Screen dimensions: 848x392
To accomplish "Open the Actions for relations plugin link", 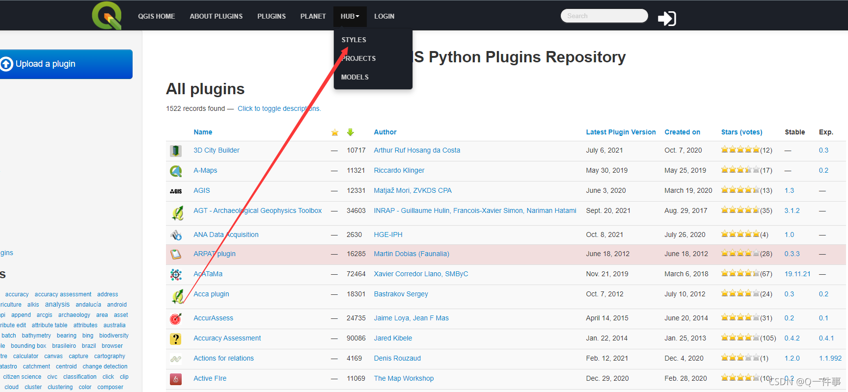I will tap(224, 358).
